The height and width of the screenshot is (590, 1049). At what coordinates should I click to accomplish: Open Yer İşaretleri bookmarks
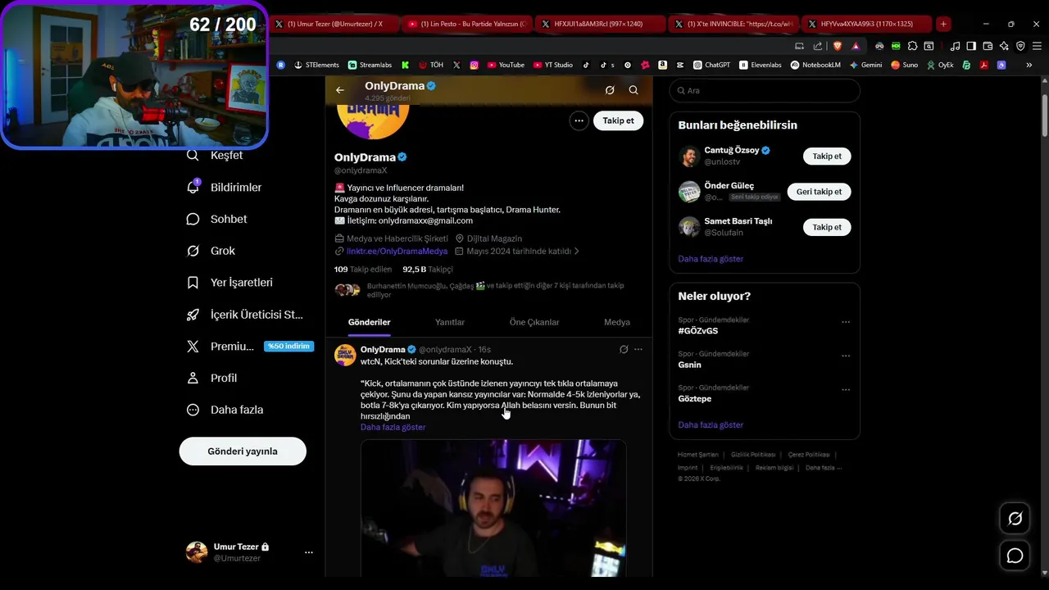tap(229, 283)
